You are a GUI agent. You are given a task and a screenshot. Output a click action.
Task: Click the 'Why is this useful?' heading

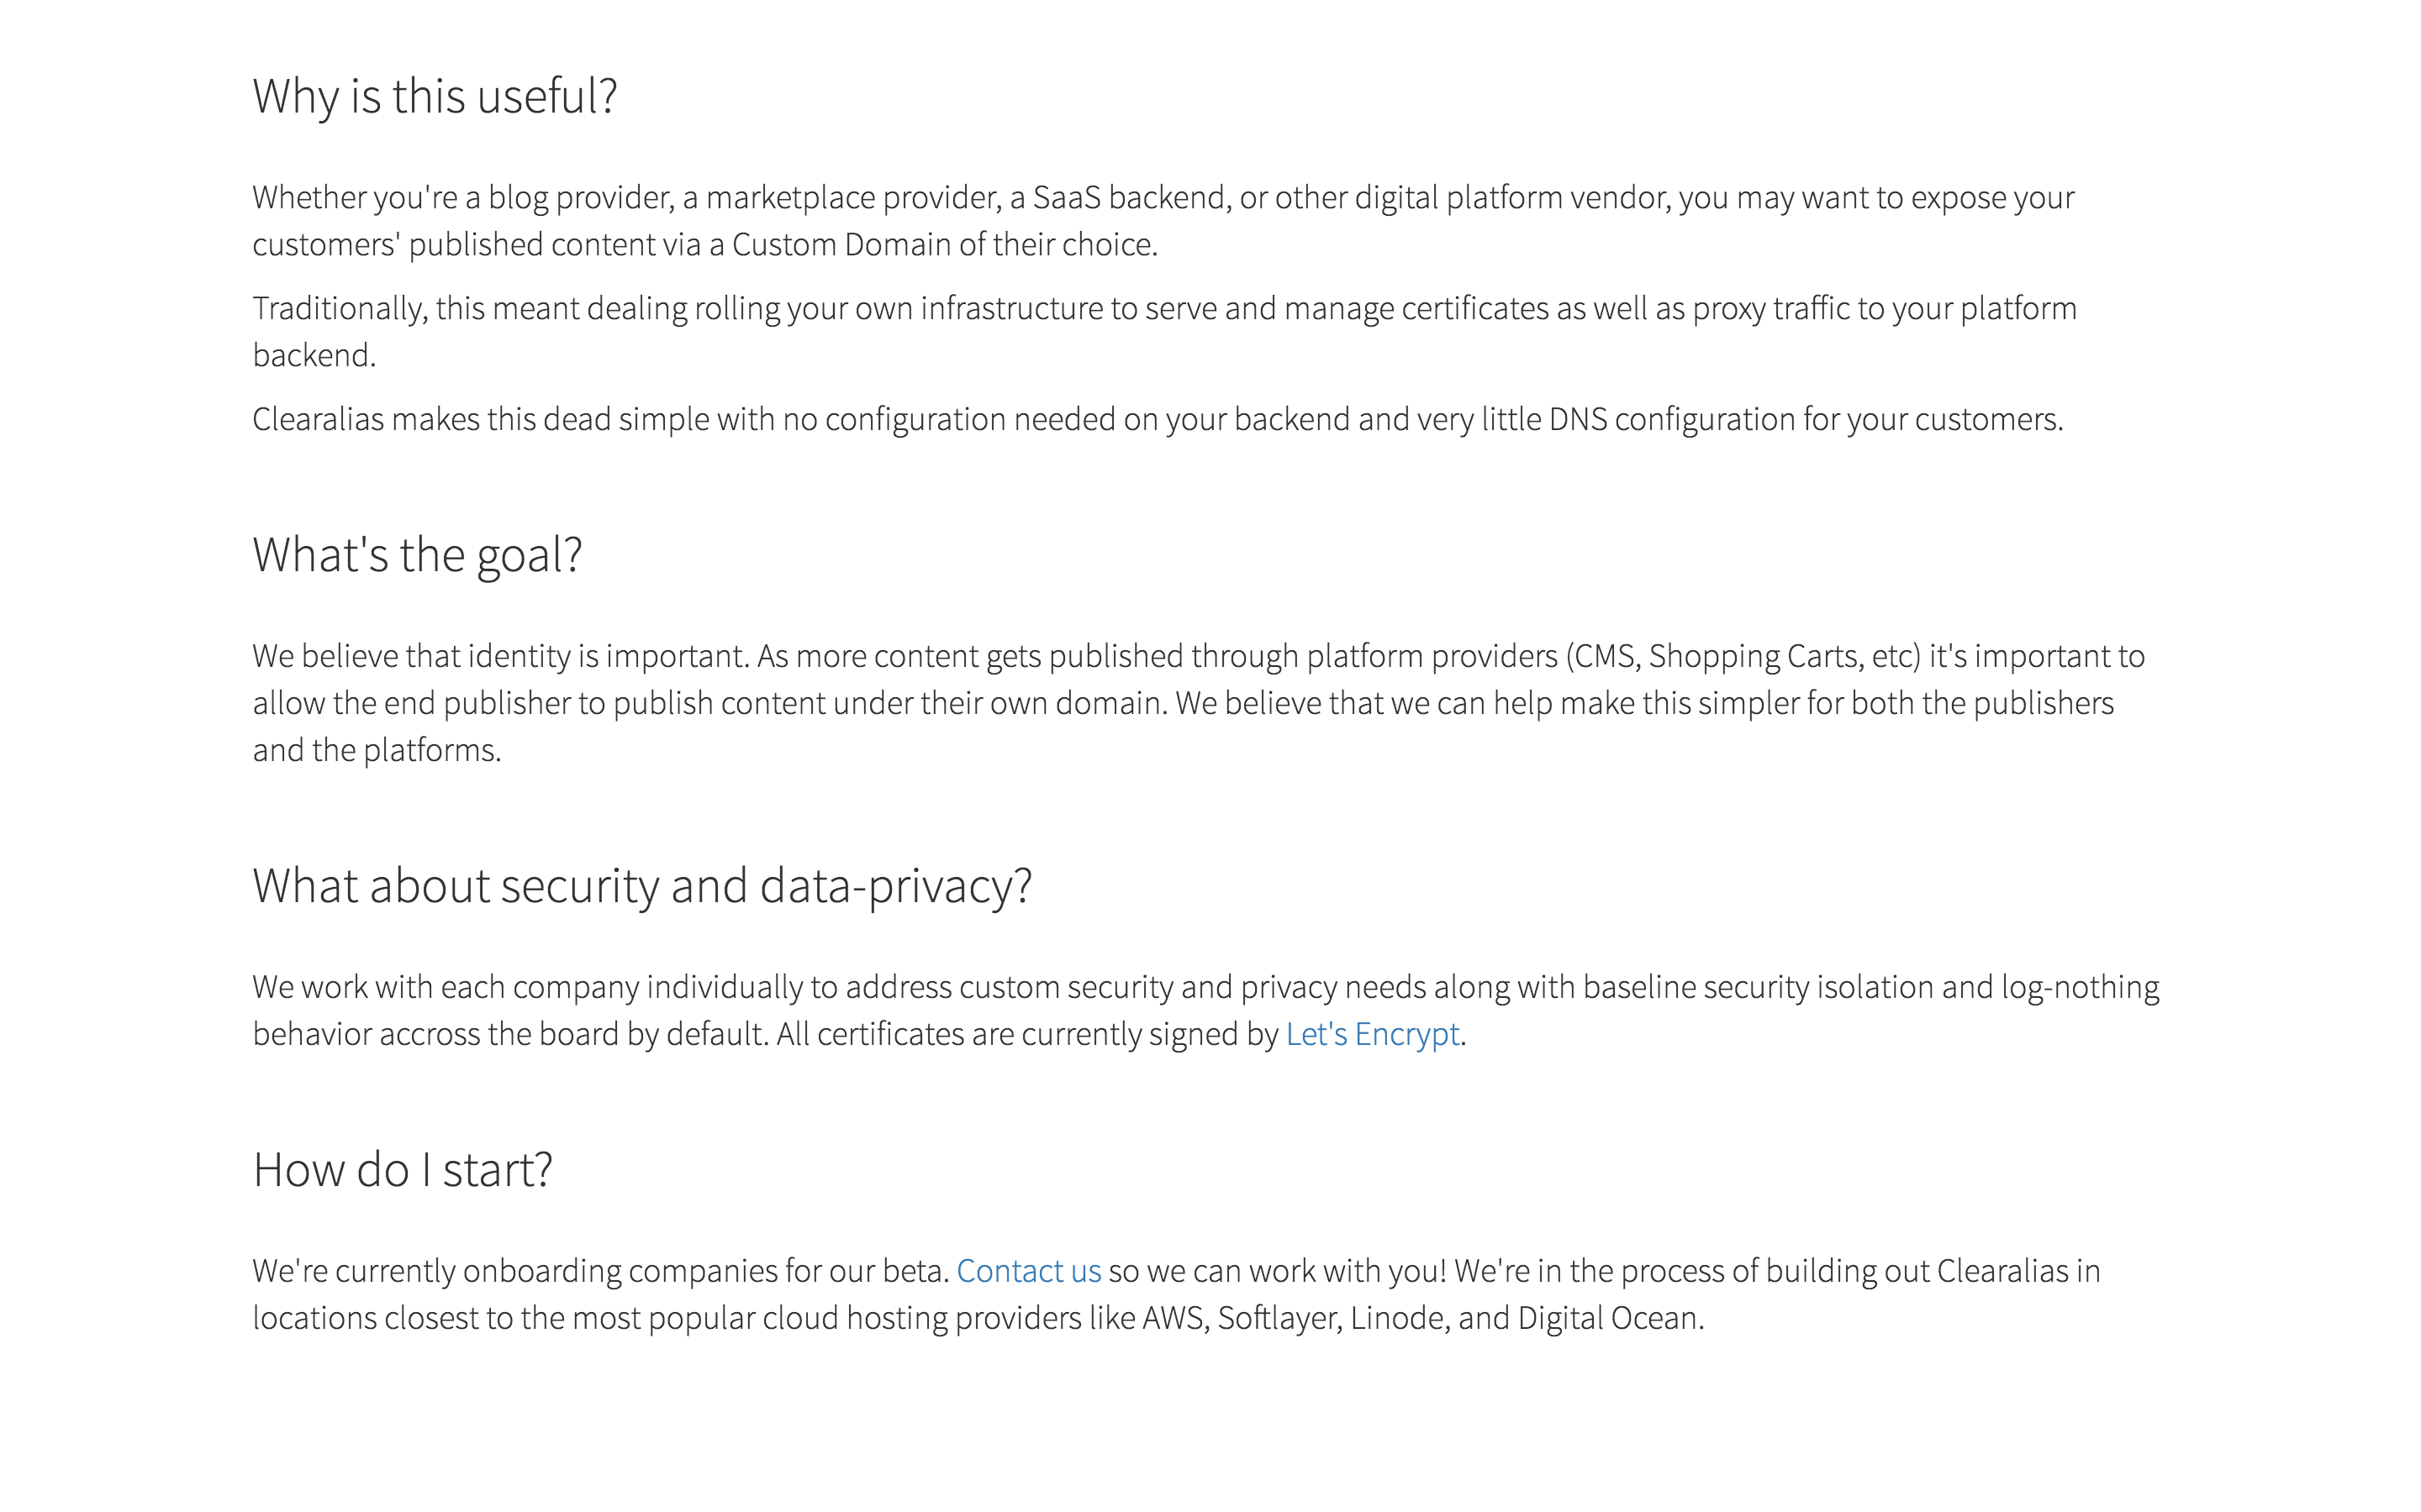coord(434,97)
